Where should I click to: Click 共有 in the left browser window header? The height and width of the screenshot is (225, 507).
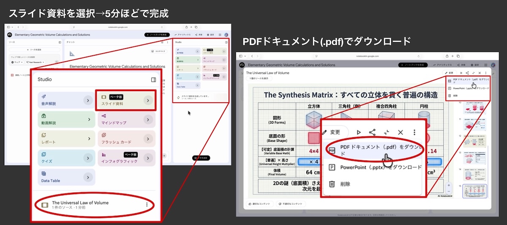pos(199,35)
